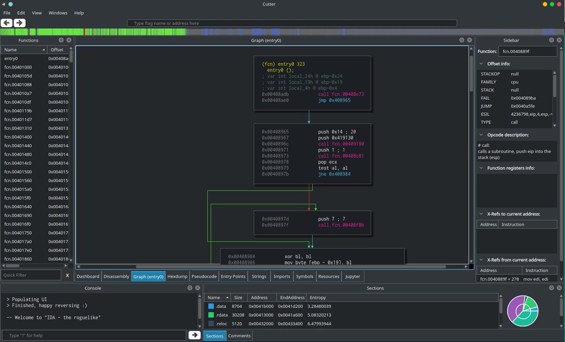Image resolution: width=565 pixels, height=342 pixels.
Task: Select fcn.00401310 in Functions list
Action: tap(36, 128)
